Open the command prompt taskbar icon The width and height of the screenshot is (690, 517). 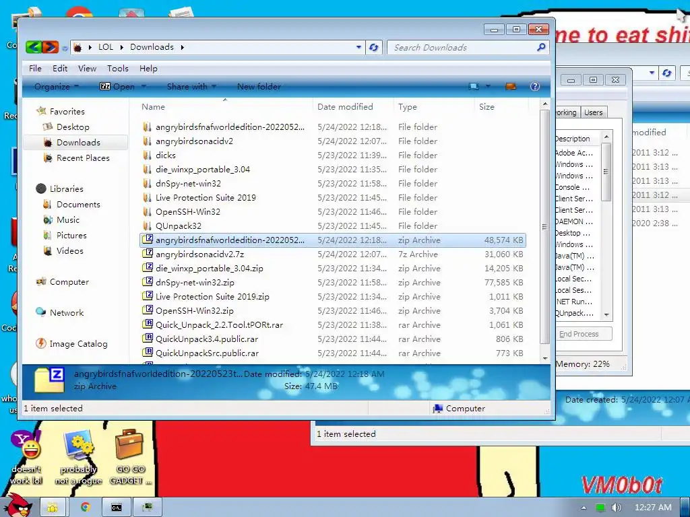coord(116,508)
